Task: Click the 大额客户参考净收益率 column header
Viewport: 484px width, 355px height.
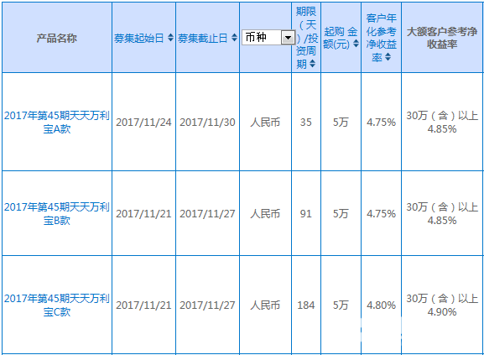Action: [x=442, y=38]
